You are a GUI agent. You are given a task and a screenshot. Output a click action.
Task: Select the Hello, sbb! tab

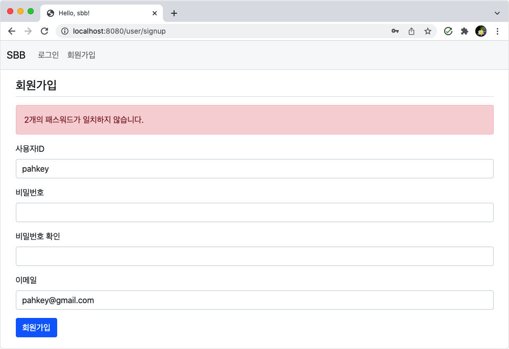(x=102, y=13)
